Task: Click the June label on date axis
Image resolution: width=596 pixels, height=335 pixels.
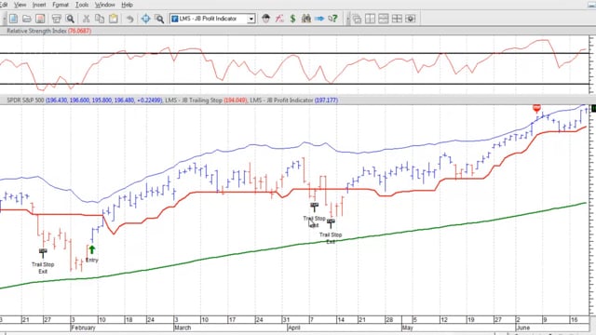Action: point(523,328)
